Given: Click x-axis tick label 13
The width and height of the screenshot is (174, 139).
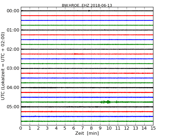Looking at the screenshot, I should (135, 128).
